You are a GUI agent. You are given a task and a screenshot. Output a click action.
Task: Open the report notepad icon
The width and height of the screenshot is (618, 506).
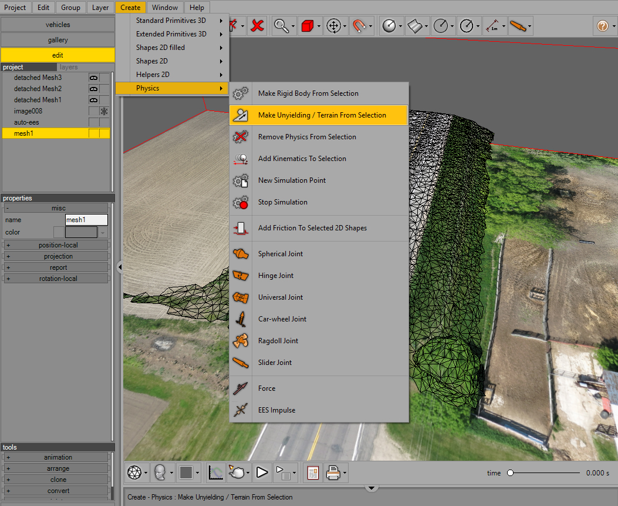313,473
